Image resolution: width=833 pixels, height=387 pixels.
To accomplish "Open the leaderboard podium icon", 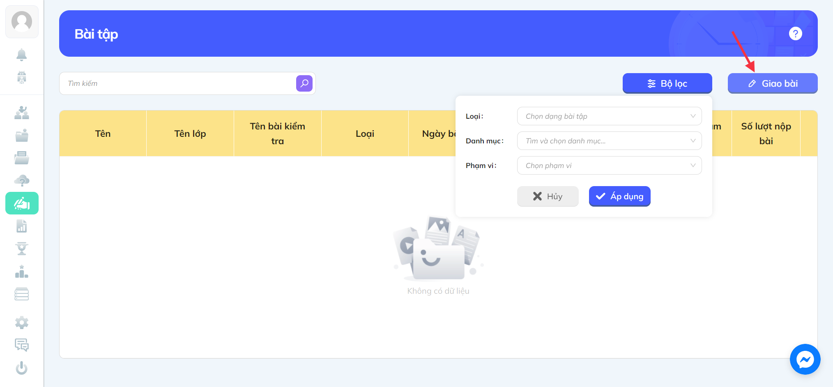I will tap(22, 272).
